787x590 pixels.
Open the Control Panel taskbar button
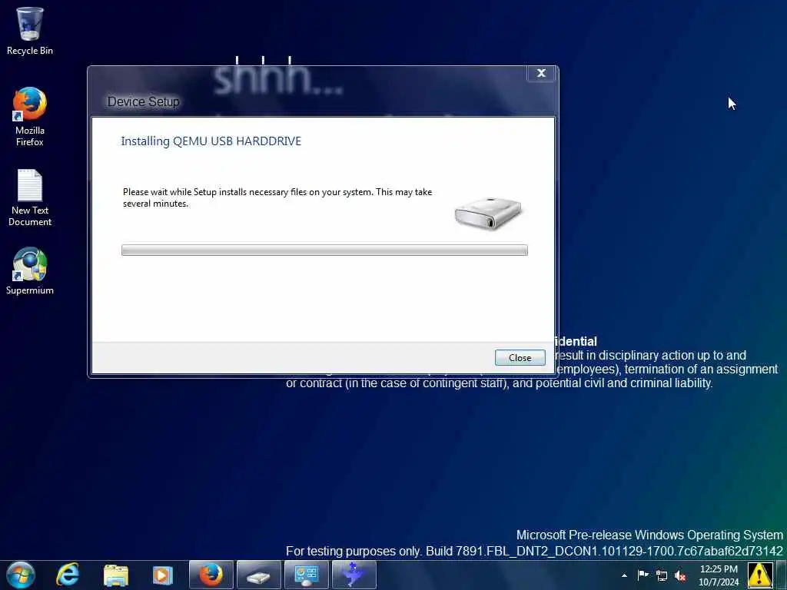click(306, 575)
